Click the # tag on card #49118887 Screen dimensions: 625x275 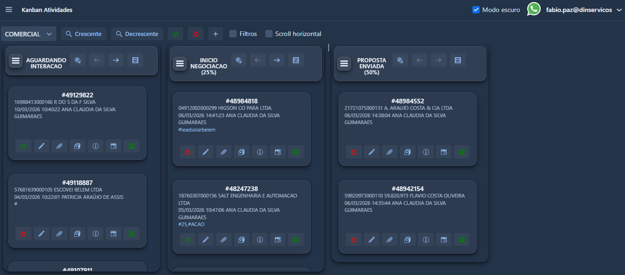[16, 203]
